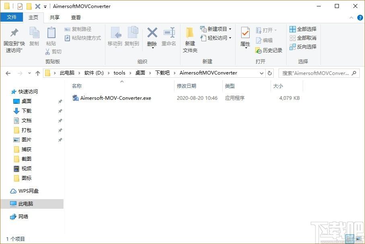Open the File (文件) tab
This screenshot has height=244, width=365.
[12, 17]
